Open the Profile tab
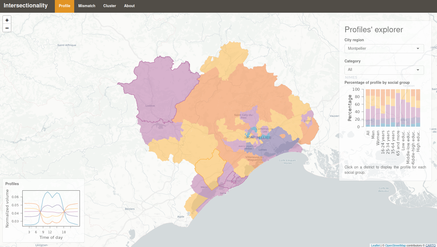This screenshot has width=437, height=247. [x=64, y=6]
